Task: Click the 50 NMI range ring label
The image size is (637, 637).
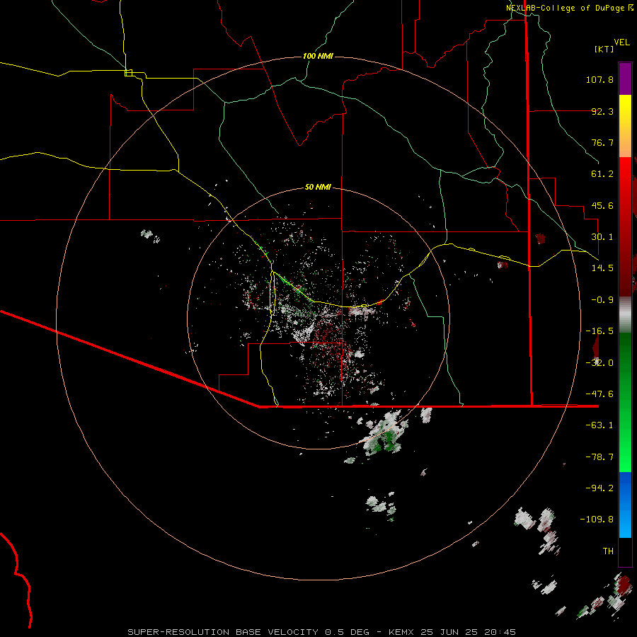Action: click(x=318, y=187)
